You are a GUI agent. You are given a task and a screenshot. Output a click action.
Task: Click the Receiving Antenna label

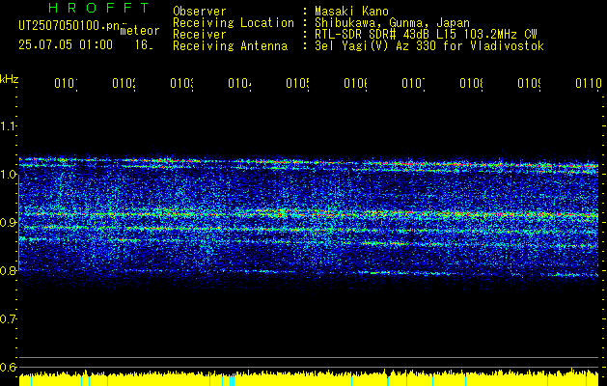coord(231,46)
